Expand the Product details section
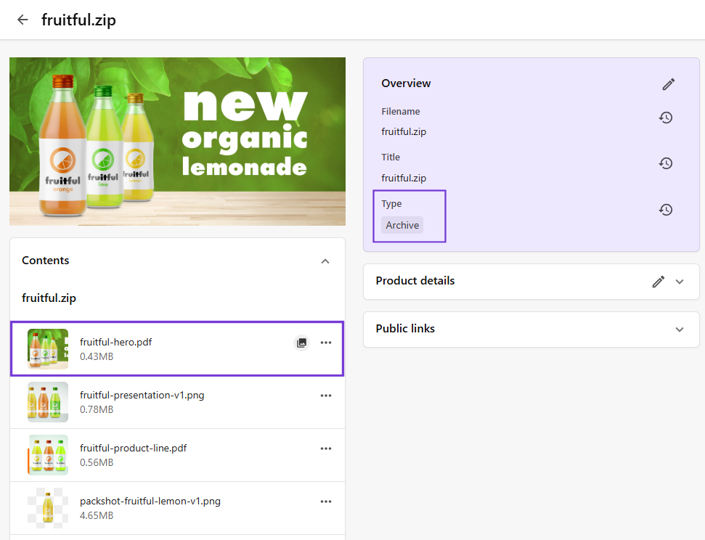 [x=680, y=282]
